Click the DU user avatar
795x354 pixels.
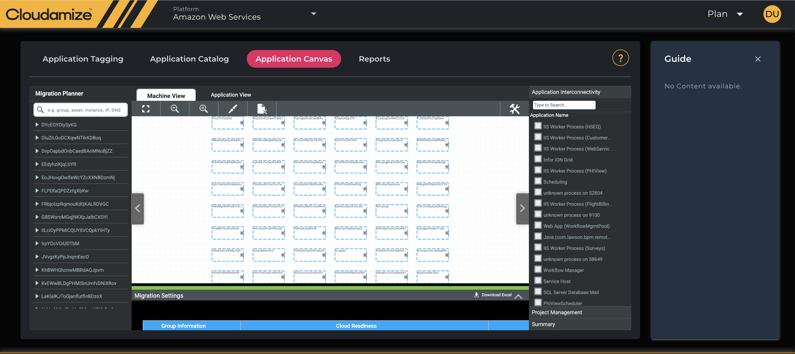click(x=772, y=14)
